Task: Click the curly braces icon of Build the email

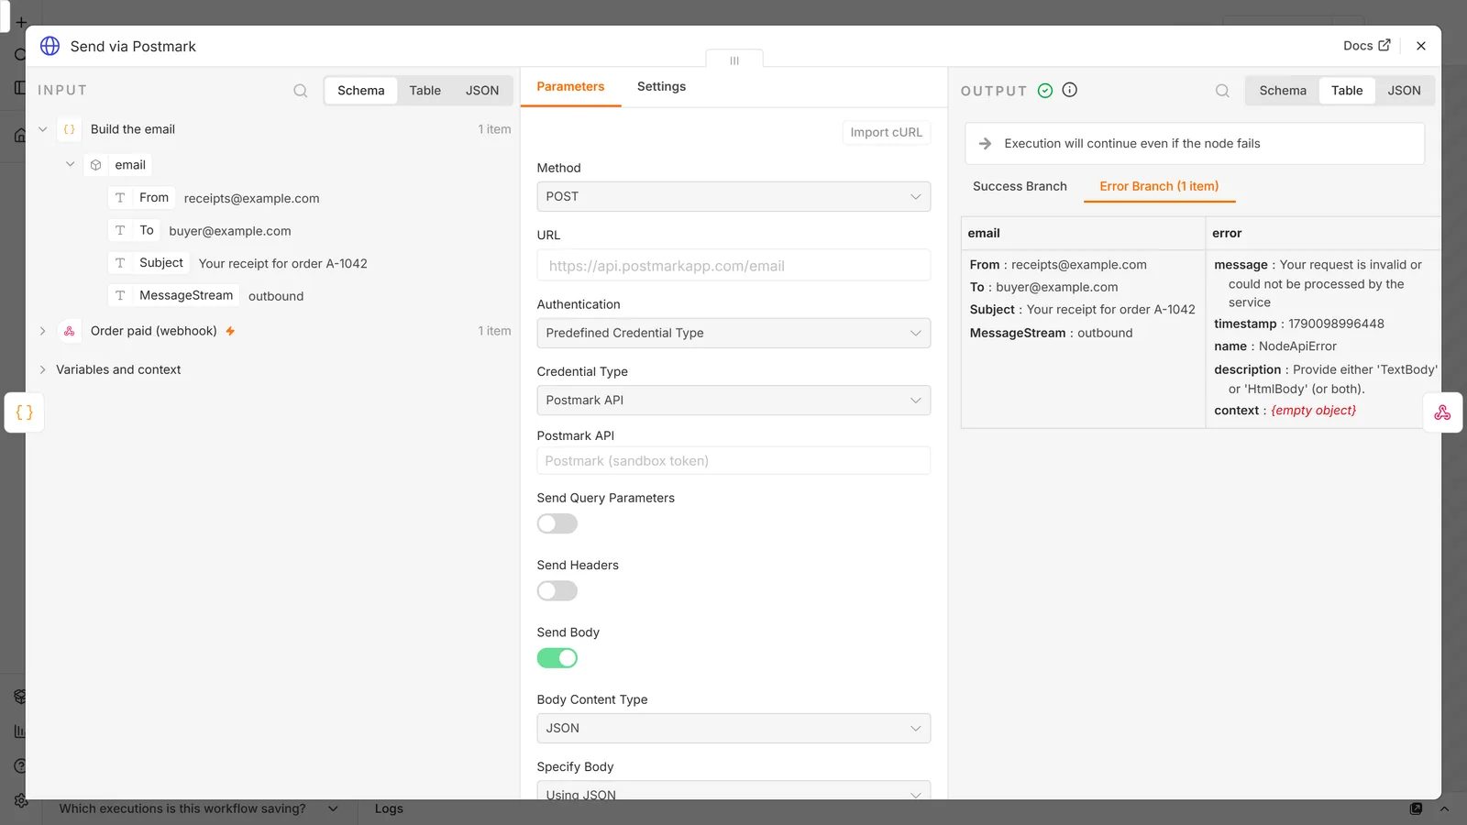Action: pos(69,129)
